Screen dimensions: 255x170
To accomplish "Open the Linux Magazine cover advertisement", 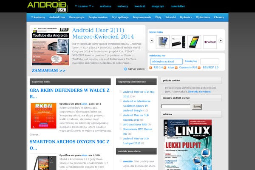I will click(x=187, y=145).
